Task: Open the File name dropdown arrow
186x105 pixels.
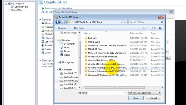Action: 125,93
